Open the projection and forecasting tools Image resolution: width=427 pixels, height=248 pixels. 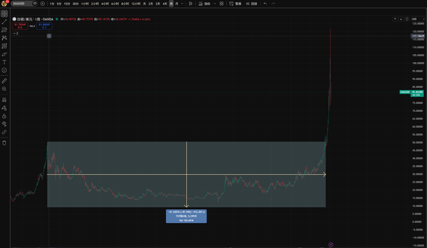click(4, 46)
